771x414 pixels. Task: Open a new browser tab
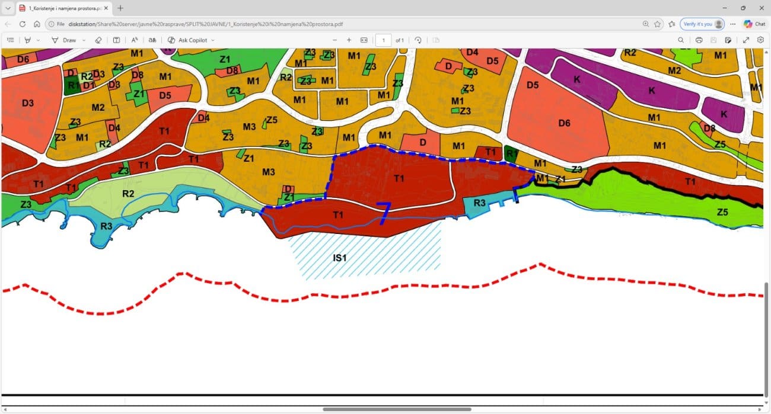pyautogui.click(x=120, y=8)
